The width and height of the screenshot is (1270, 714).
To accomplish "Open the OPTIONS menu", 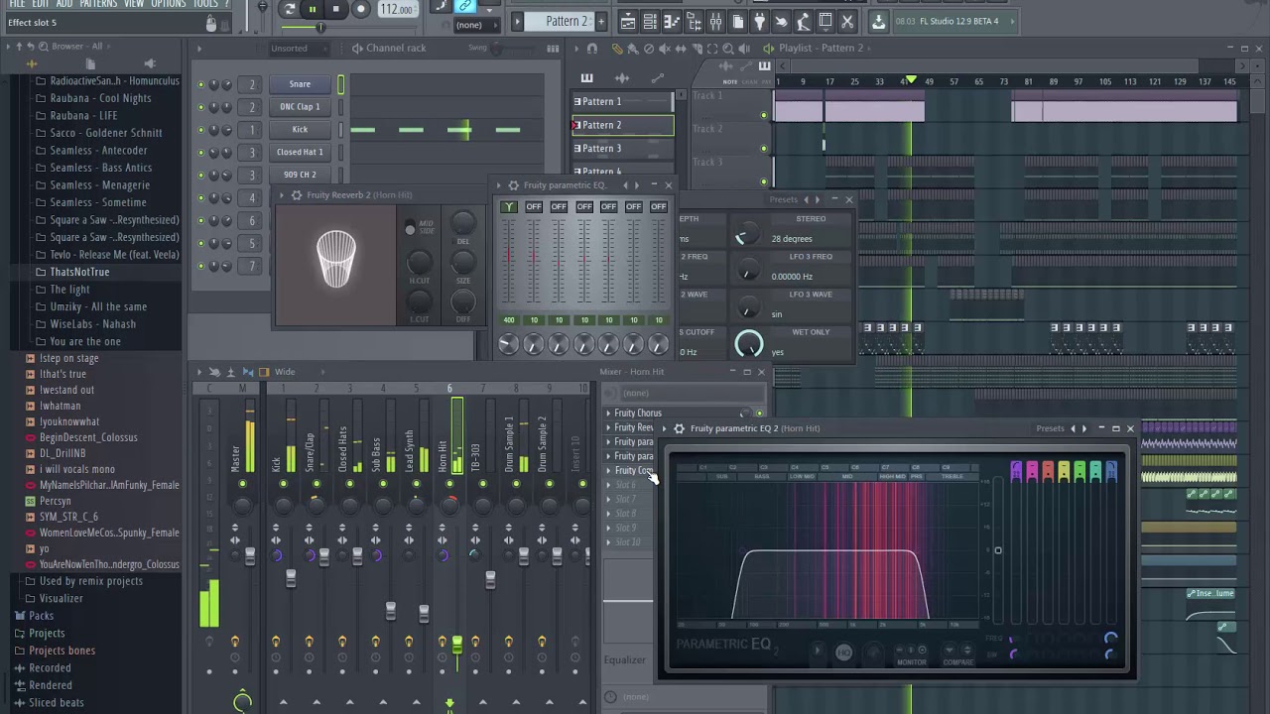I will coord(168,4).
